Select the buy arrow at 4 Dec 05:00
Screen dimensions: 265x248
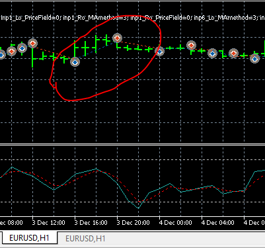[x=212, y=54]
